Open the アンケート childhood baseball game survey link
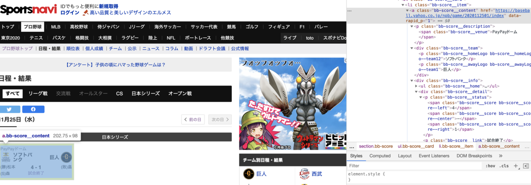The image size is (531, 185). (x=115, y=65)
